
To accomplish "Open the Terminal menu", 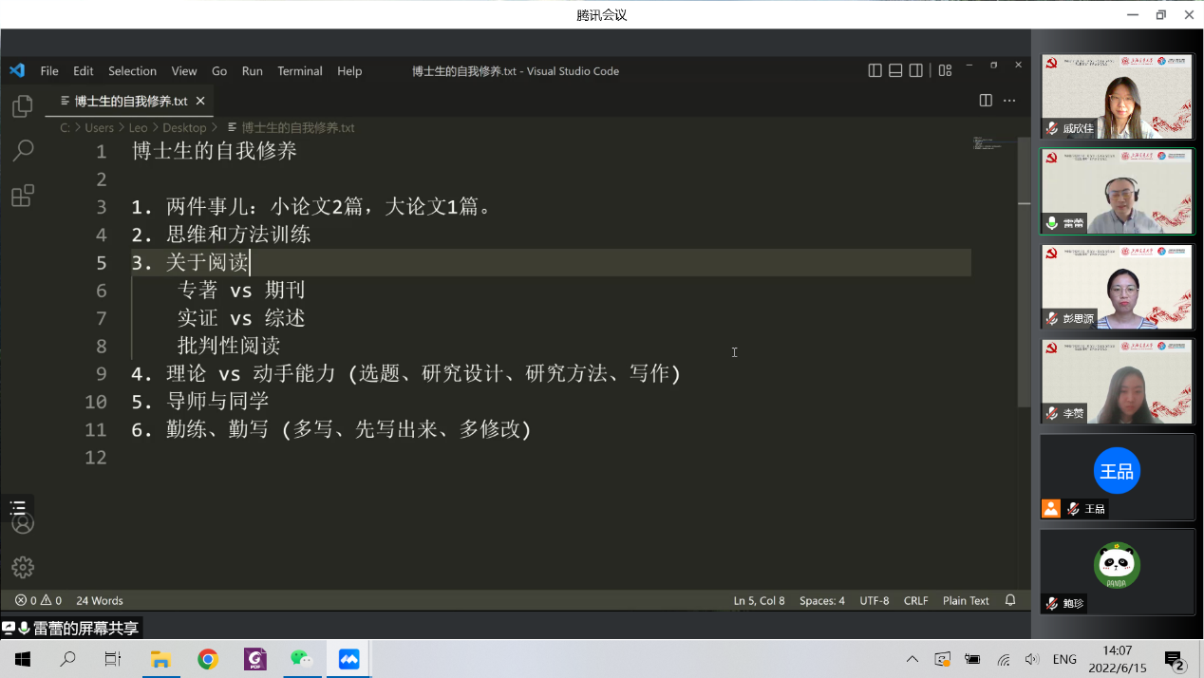I will [299, 71].
